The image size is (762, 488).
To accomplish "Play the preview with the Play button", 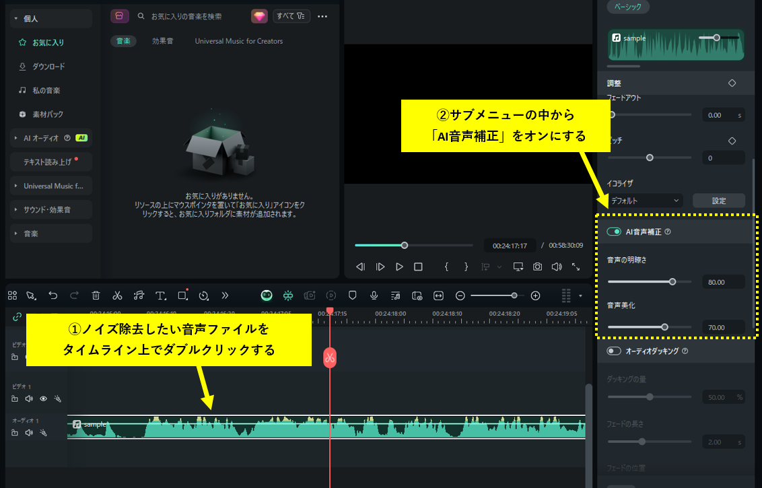I will [399, 267].
